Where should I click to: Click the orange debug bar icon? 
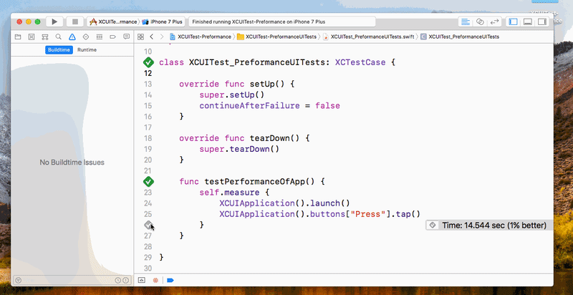(x=155, y=280)
